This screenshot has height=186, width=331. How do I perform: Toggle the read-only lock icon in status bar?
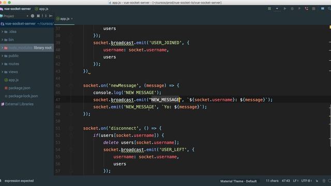click(317, 181)
